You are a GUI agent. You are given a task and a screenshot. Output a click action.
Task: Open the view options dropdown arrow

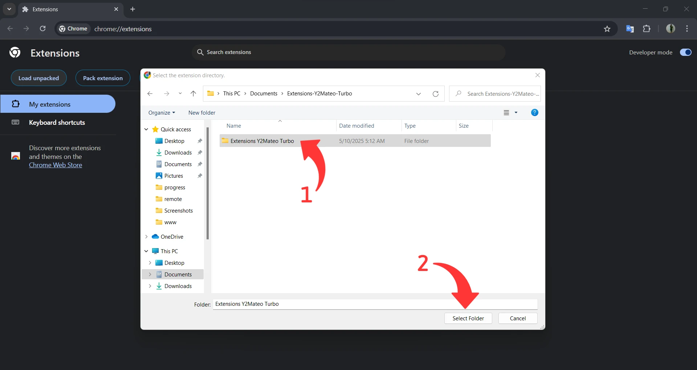click(516, 112)
